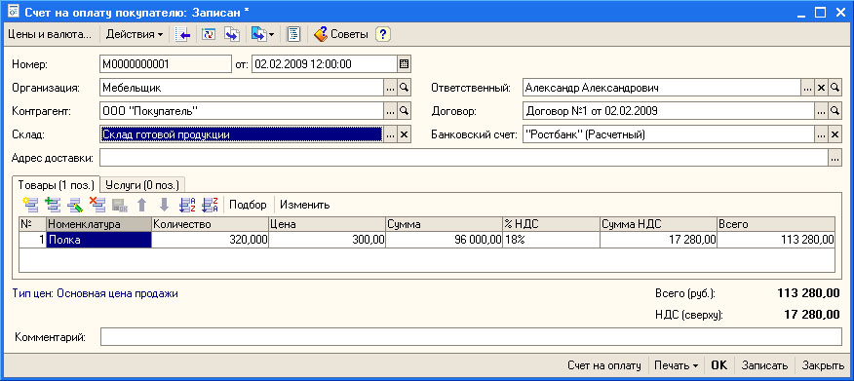The width and height of the screenshot is (854, 381).
Task: Select the Полка cell in the table
Action: 99,240
